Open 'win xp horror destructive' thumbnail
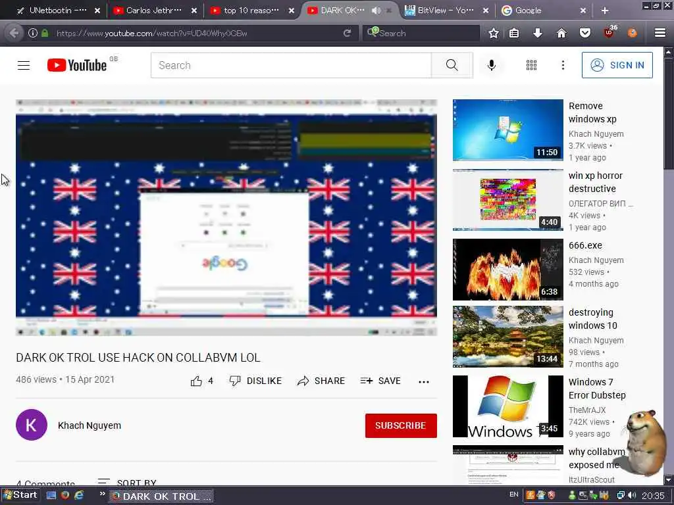Screen dimensions: 674x505 click(507, 200)
